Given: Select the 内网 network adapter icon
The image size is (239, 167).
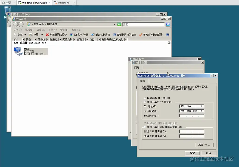Looking at the screenshot, I should click(x=18, y=51).
